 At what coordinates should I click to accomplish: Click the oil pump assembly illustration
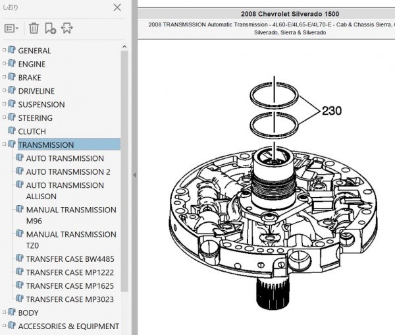tap(273, 227)
